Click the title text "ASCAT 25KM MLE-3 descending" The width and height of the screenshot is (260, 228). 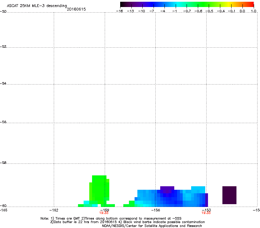click(x=37, y=6)
